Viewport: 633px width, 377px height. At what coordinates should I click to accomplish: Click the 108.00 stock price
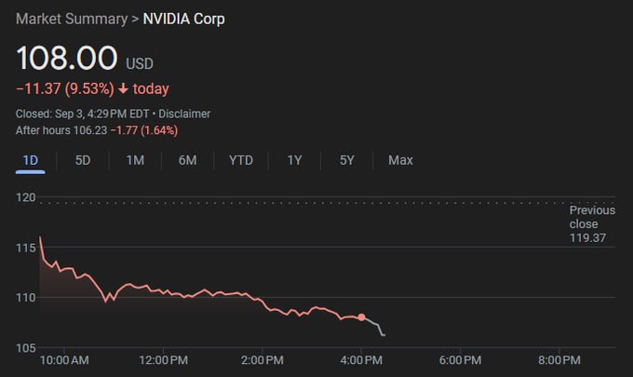click(x=66, y=59)
